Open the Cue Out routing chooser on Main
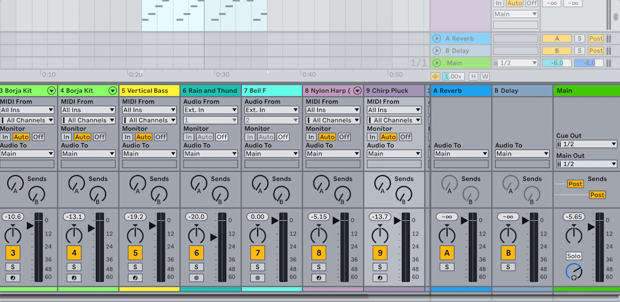This screenshot has height=302, width=620. pos(586,143)
